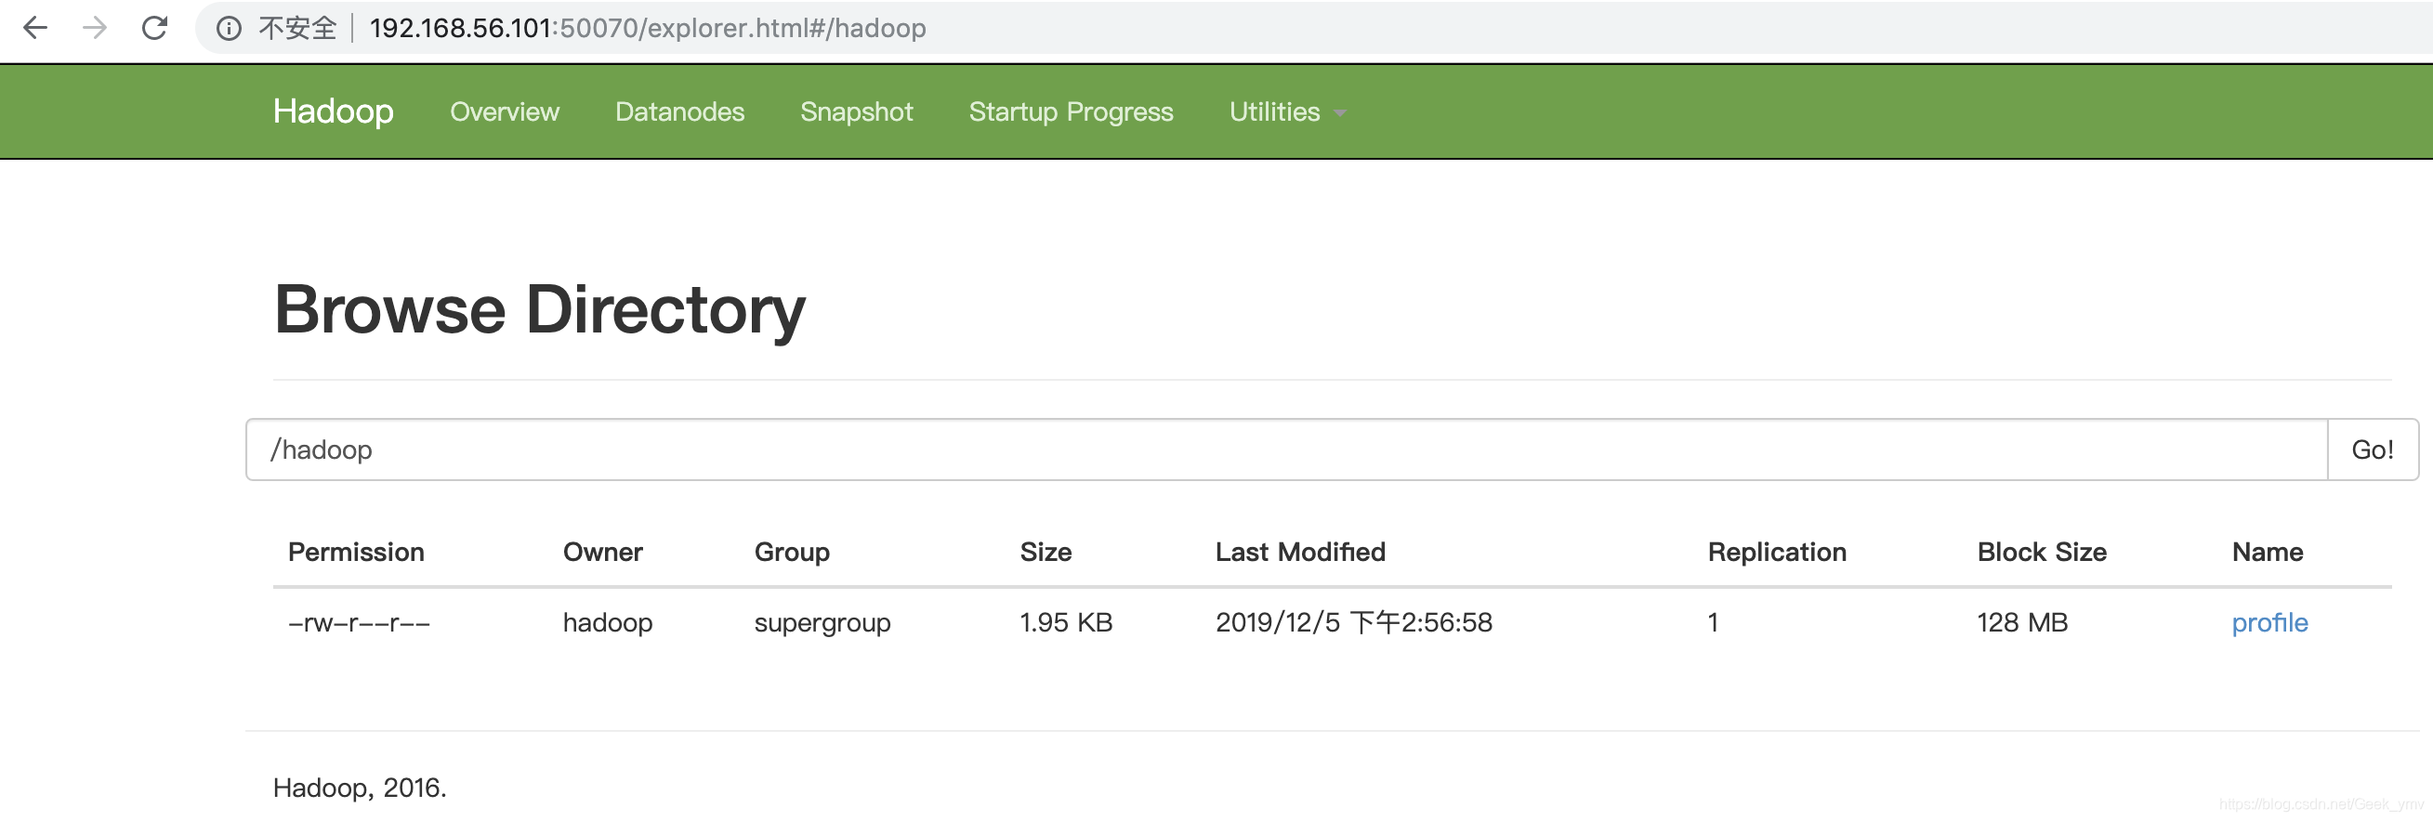The height and width of the screenshot is (821, 2433).
Task: Click the Permission column header
Action: point(356,552)
